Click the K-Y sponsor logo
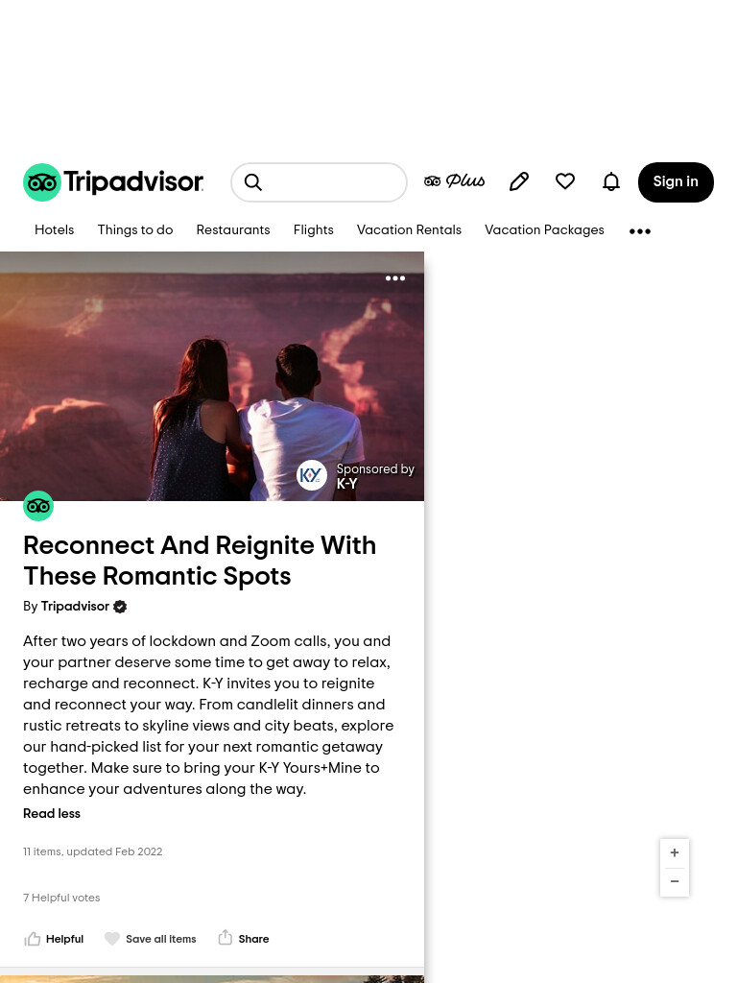737x983 pixels. pyautogui.click(x=312, y=475)
